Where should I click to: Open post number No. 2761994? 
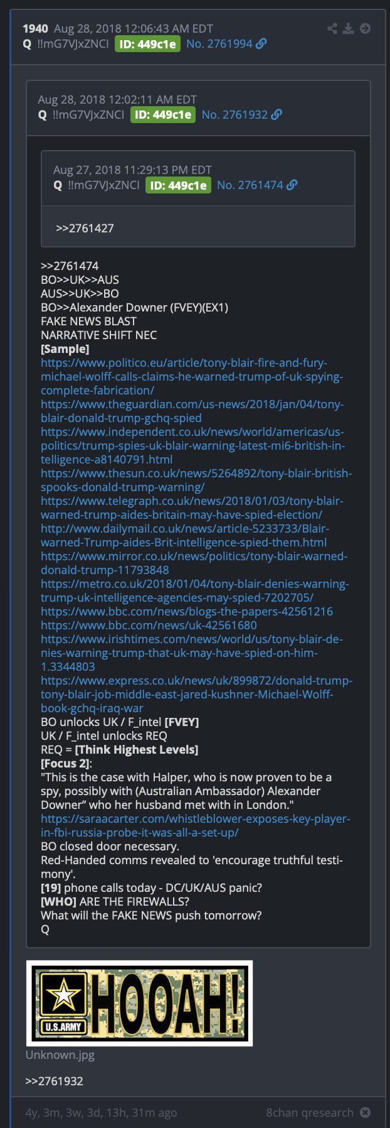pos(219,43)
